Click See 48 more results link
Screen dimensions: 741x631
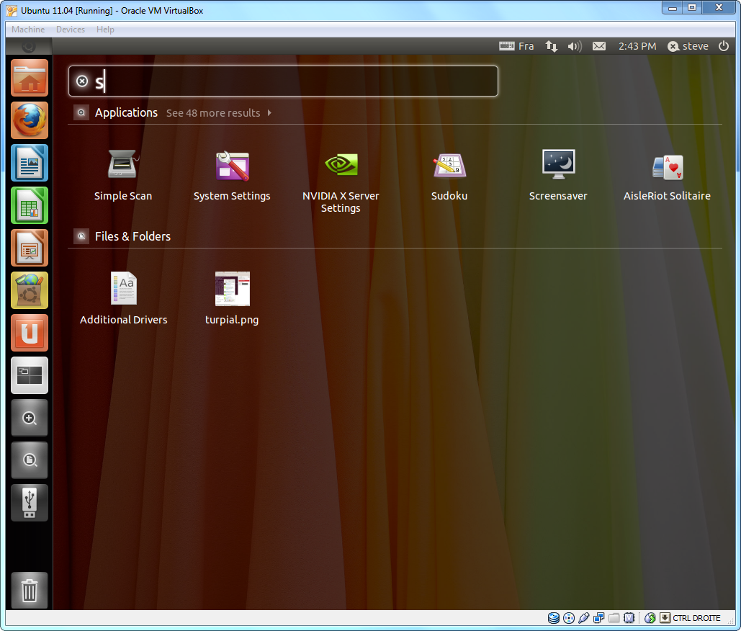coord(213,113)
